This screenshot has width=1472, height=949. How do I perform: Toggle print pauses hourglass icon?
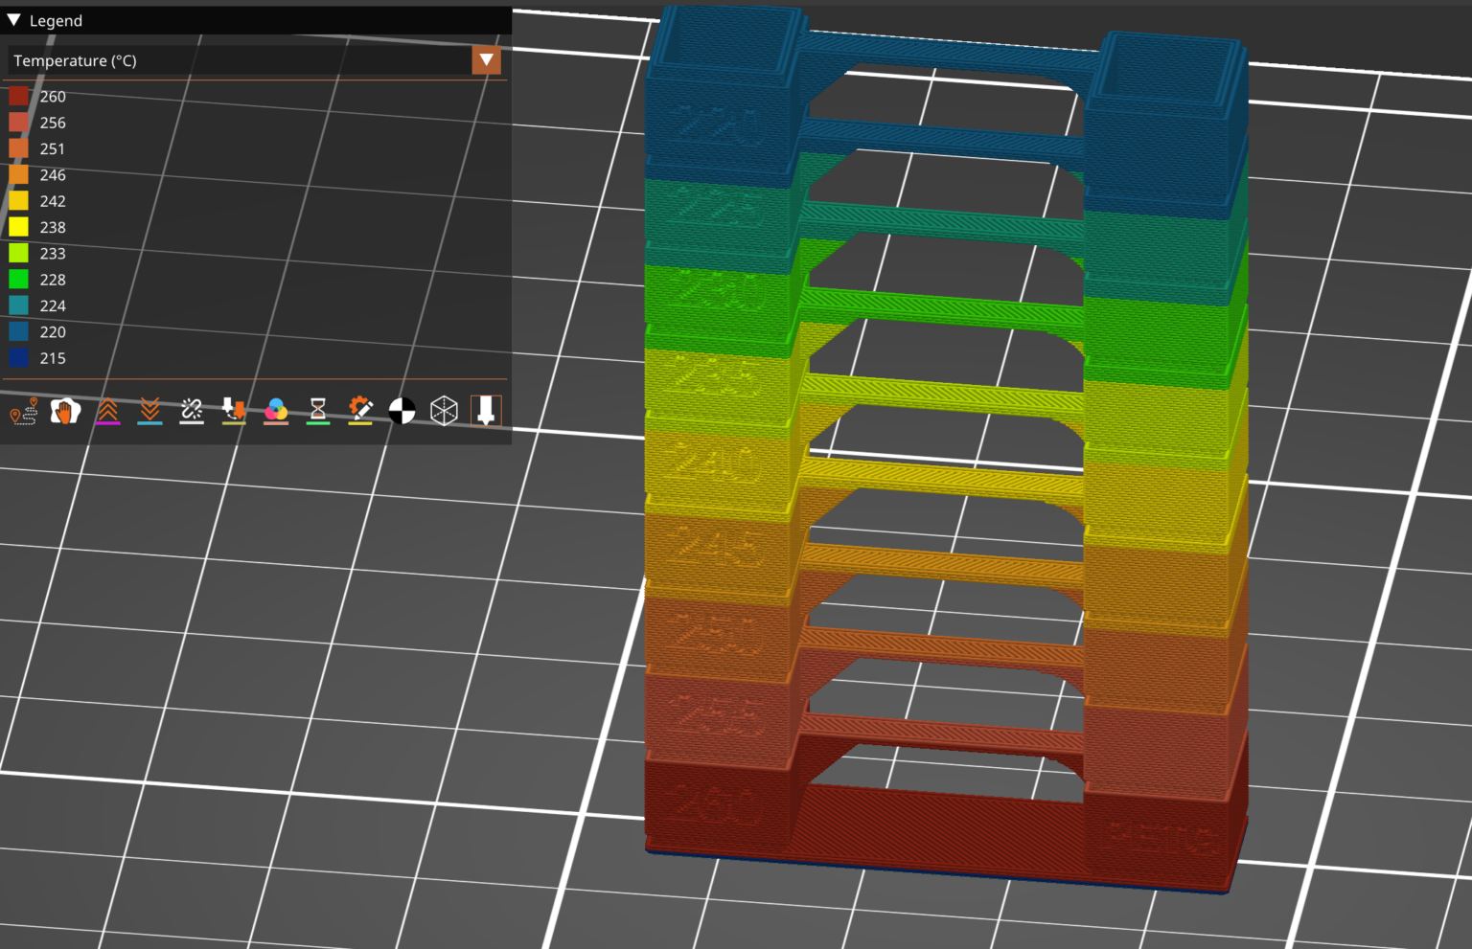(317, 412)
